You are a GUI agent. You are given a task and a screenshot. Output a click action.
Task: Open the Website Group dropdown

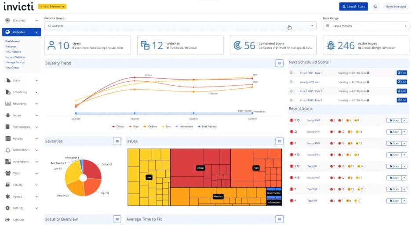click(x=180, y=26)
